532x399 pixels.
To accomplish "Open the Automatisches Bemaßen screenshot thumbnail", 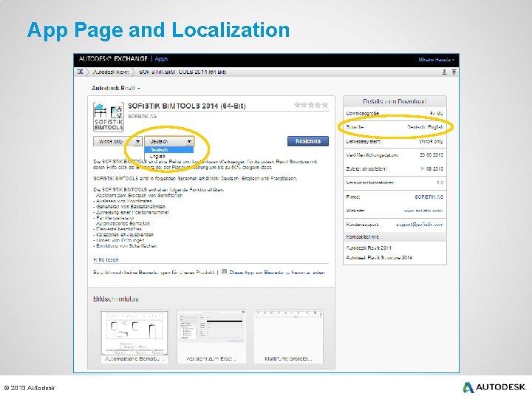I will click(x=134, y=336).
